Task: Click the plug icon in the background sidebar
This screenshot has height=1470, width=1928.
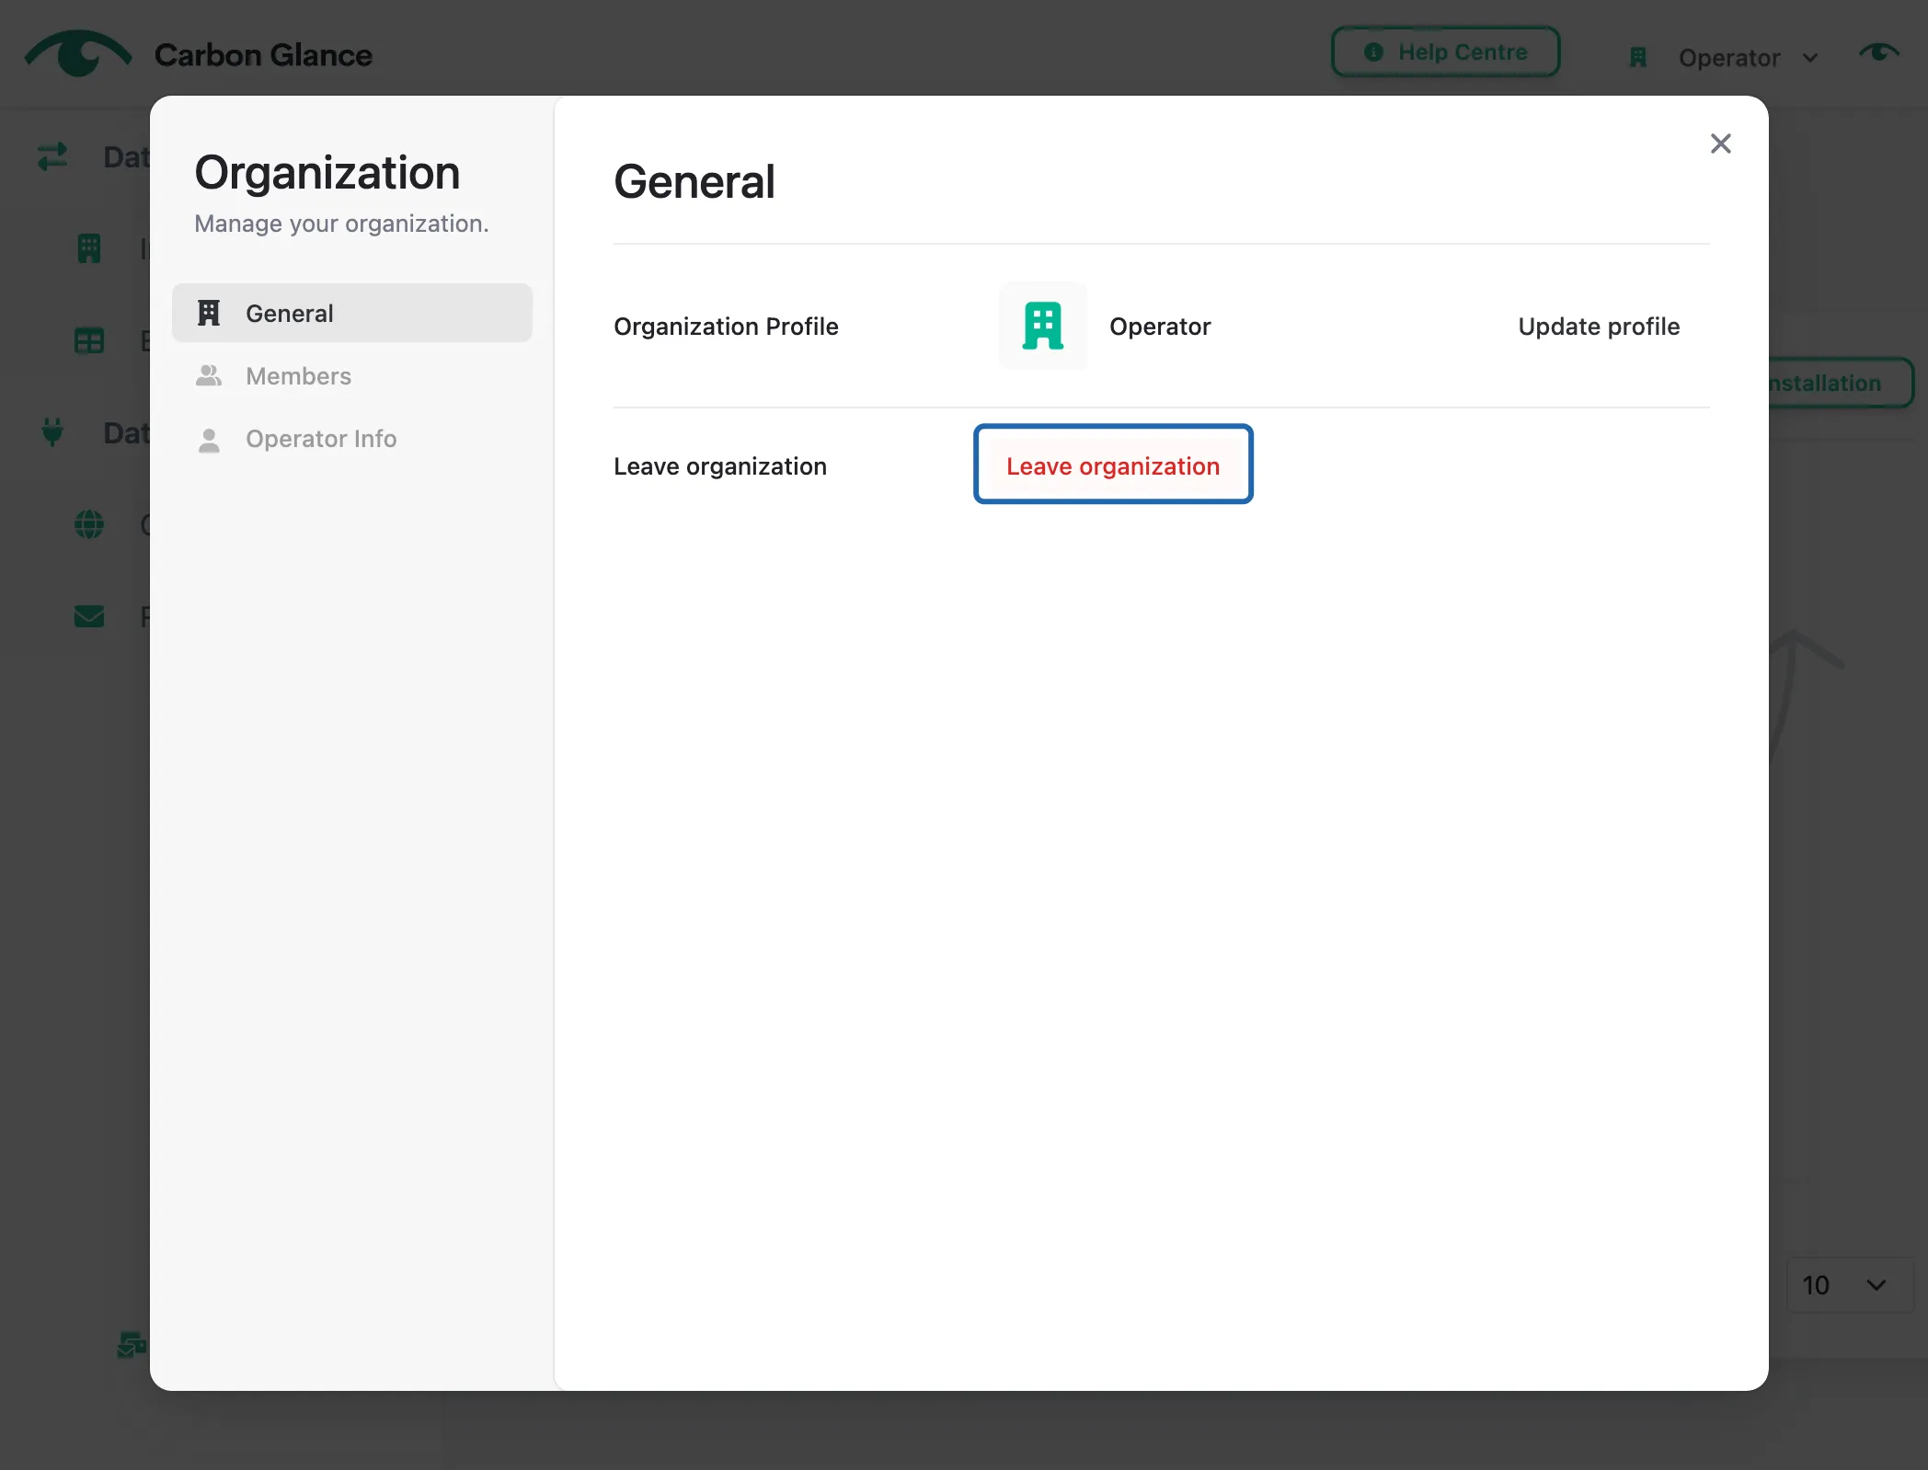Action: [x=52, y=431]
